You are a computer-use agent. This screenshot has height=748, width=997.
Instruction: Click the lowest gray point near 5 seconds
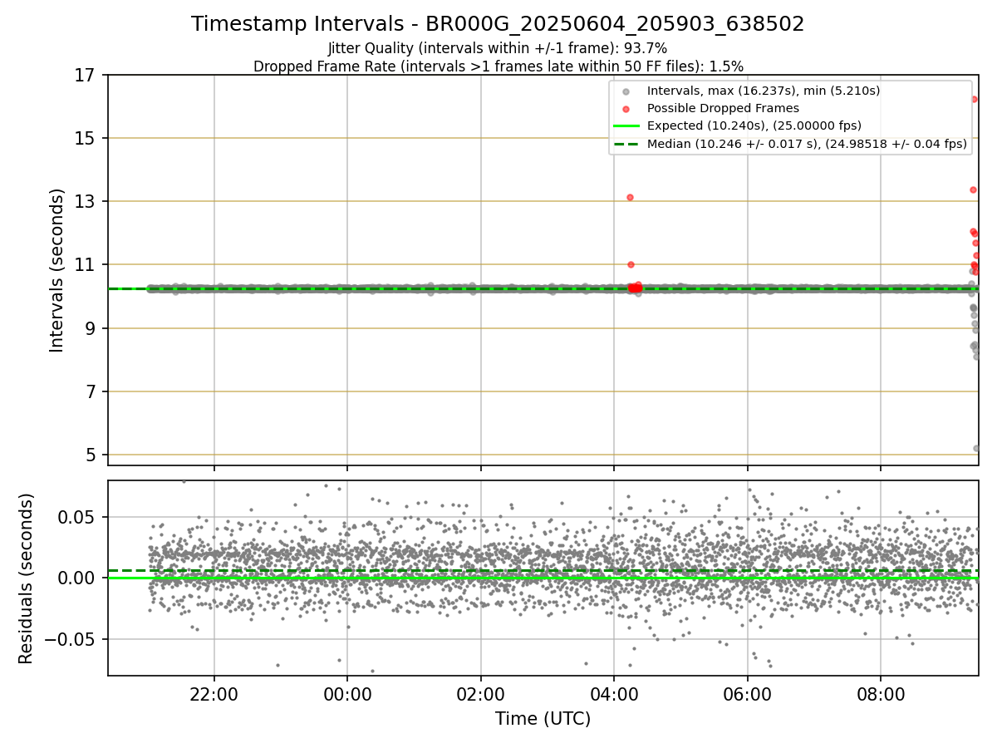coord(976,448)
